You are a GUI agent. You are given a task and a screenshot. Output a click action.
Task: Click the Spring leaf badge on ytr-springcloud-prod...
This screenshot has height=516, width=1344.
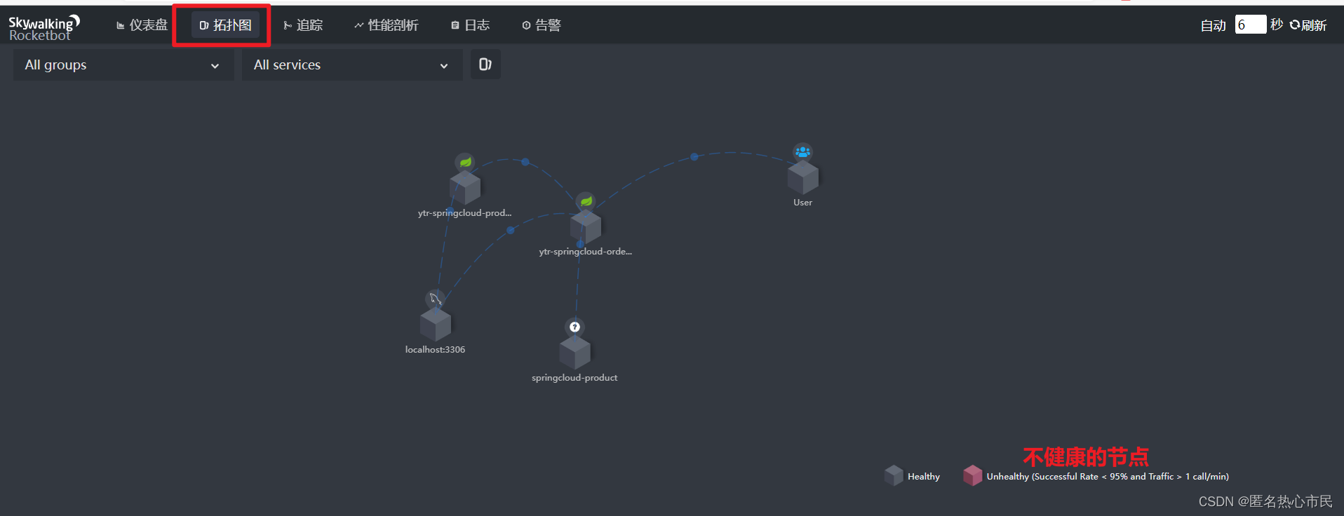[465, 163]
